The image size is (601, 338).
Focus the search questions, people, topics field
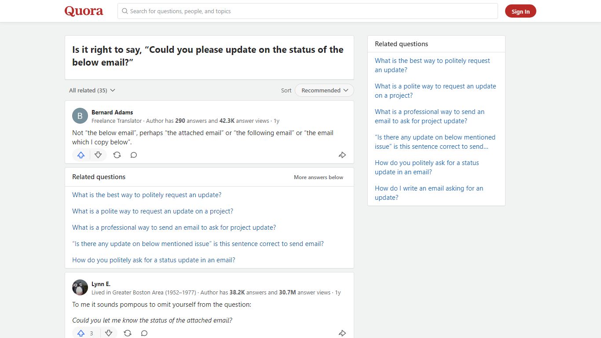coord(308,11)
